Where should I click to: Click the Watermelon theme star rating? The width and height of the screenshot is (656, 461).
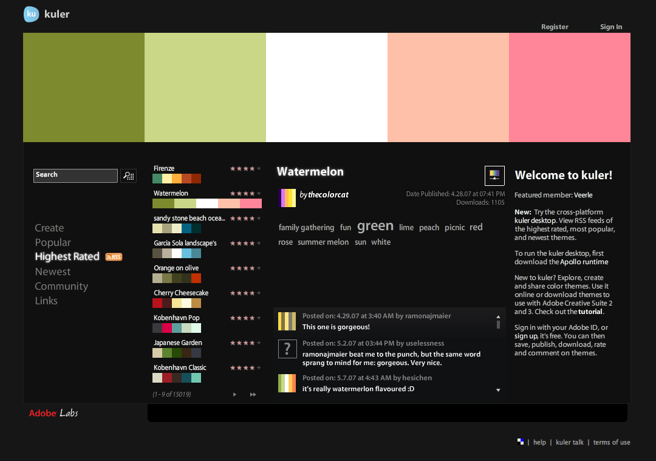pyautogui.click(x=245, y=194)
